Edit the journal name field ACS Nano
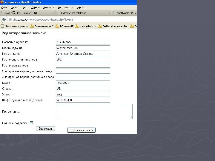 point(83,42)
